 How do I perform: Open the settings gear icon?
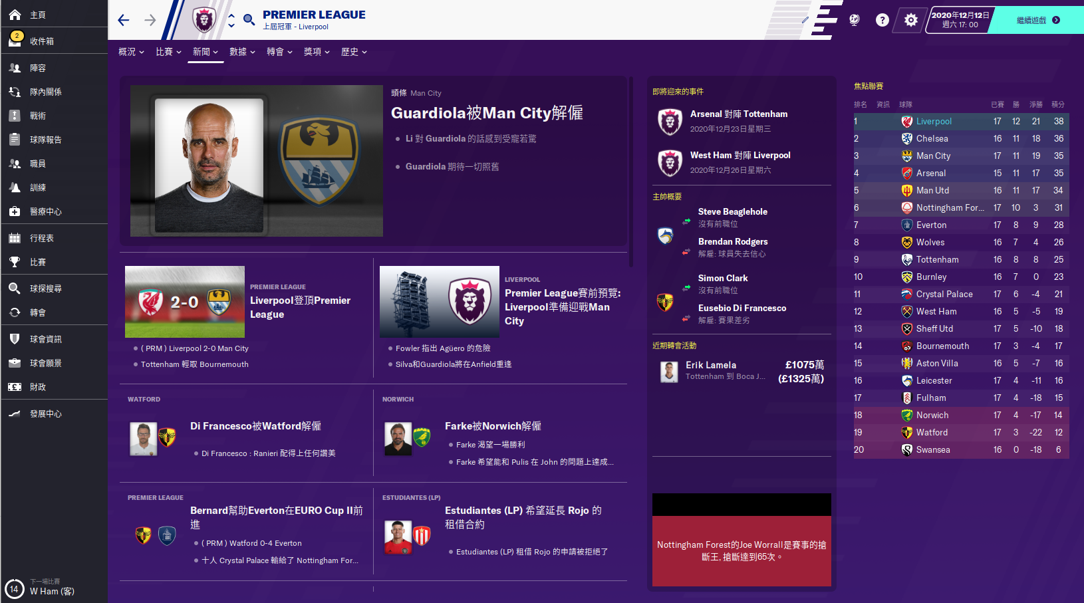point(911,20)
